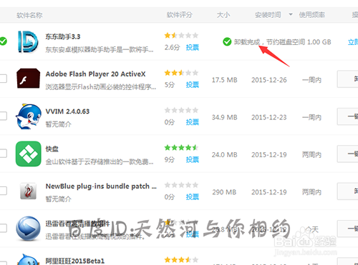Click the 5分 score of Adobe Flash

click(x=170, y=85)
